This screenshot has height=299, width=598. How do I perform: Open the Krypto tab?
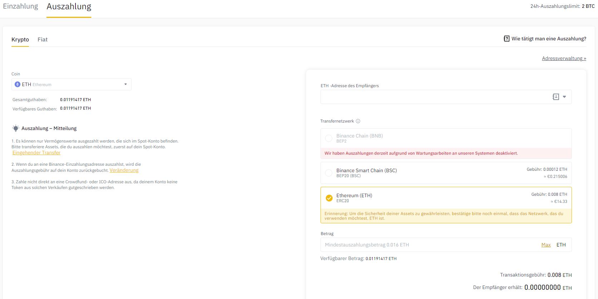tap(20, 39)
